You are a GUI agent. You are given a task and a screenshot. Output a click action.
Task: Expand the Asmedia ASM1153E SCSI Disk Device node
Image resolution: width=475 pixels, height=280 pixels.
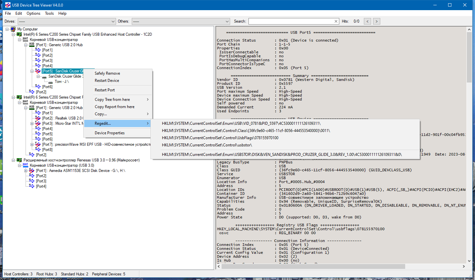[26, 171]
